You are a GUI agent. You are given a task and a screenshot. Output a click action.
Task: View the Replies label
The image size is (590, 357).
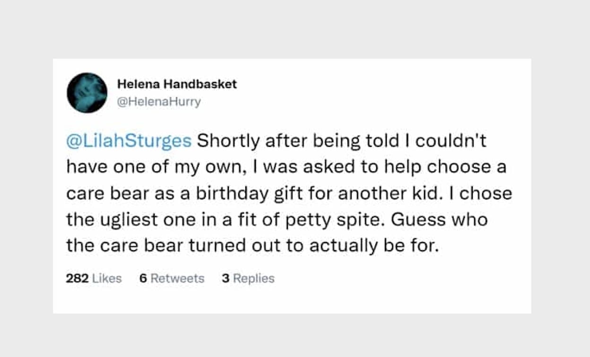tap(254, 279)
